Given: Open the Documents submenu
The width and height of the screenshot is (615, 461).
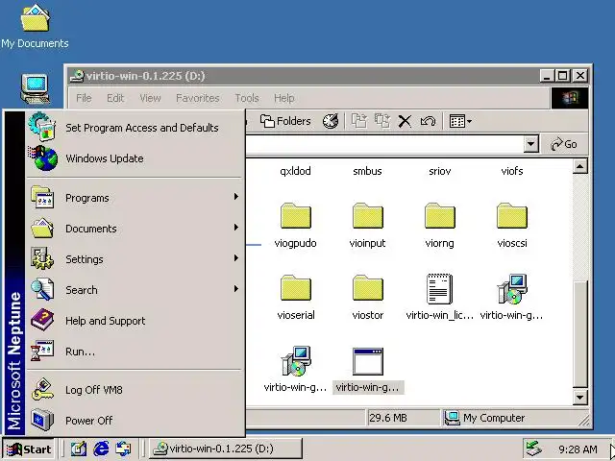Looking at the screenshot, I should [135, 229].
